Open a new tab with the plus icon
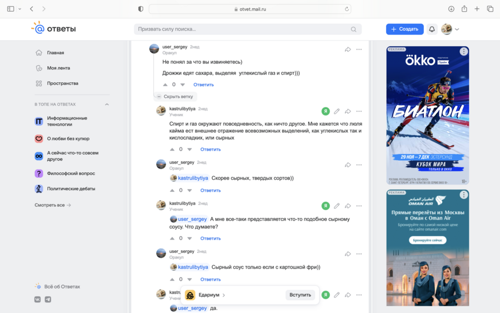500x313 pixels. (477, 9)
